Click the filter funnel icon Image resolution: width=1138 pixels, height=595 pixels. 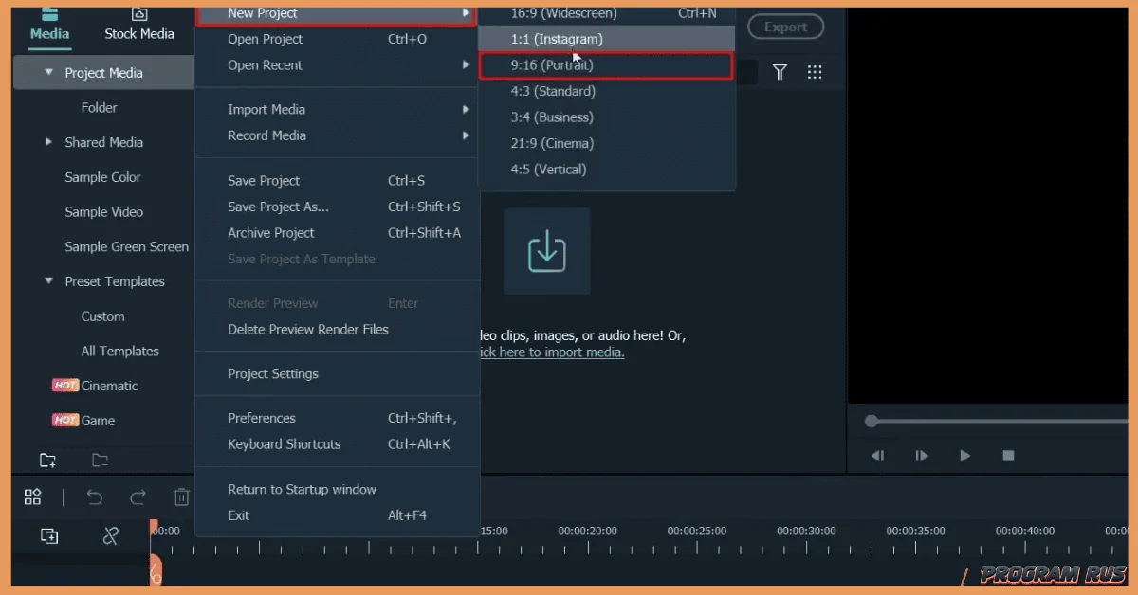(x=780, y=72)
